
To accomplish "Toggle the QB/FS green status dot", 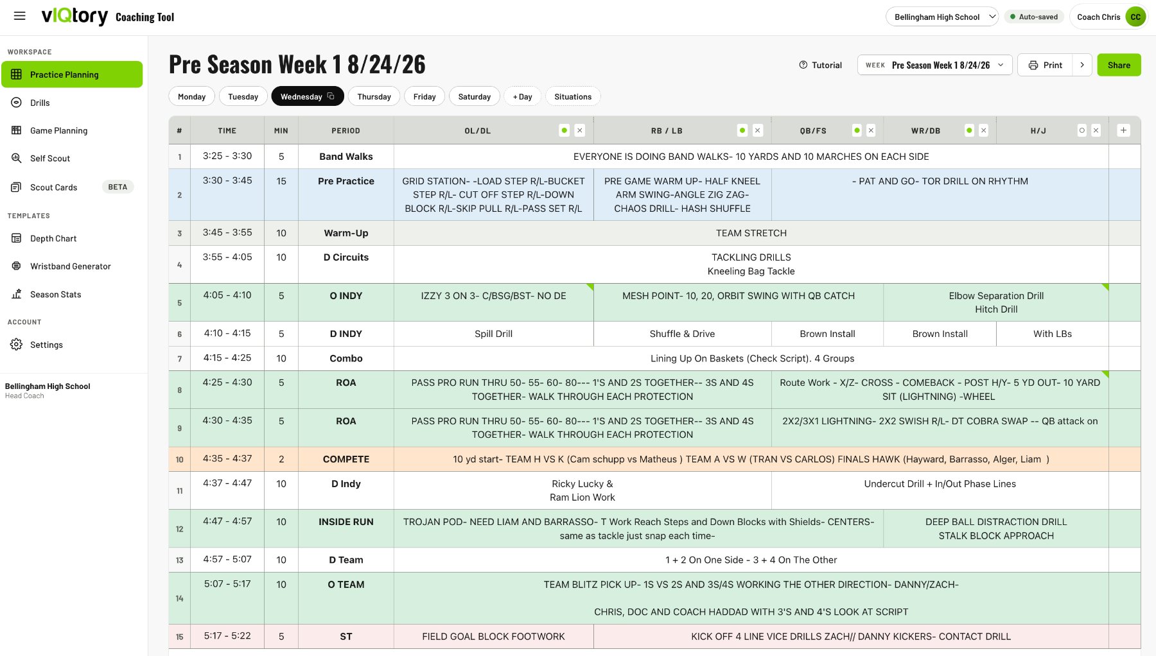I will [857, 130].
